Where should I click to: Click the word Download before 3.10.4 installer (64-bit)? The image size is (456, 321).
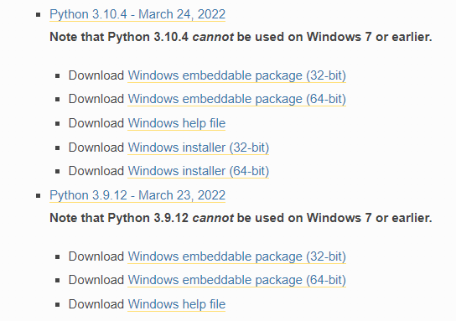tap(96, 171)
